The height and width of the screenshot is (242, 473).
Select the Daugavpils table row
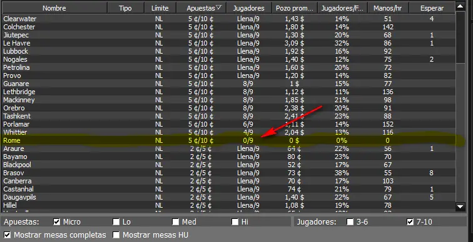228,197
